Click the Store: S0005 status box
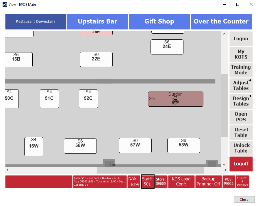 161,182
